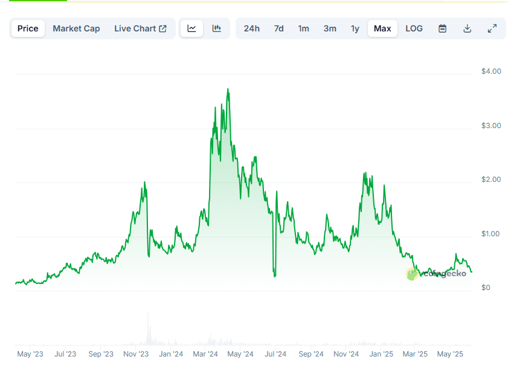Download the chart data
Screen dimensions: 508x371
tap(467, 28)
